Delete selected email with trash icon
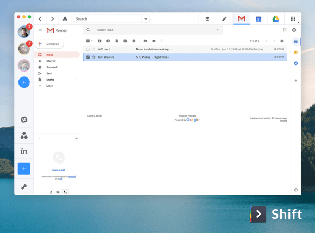Image resolution: width=315 pixels, height=233 pixels. click(117, 41)
